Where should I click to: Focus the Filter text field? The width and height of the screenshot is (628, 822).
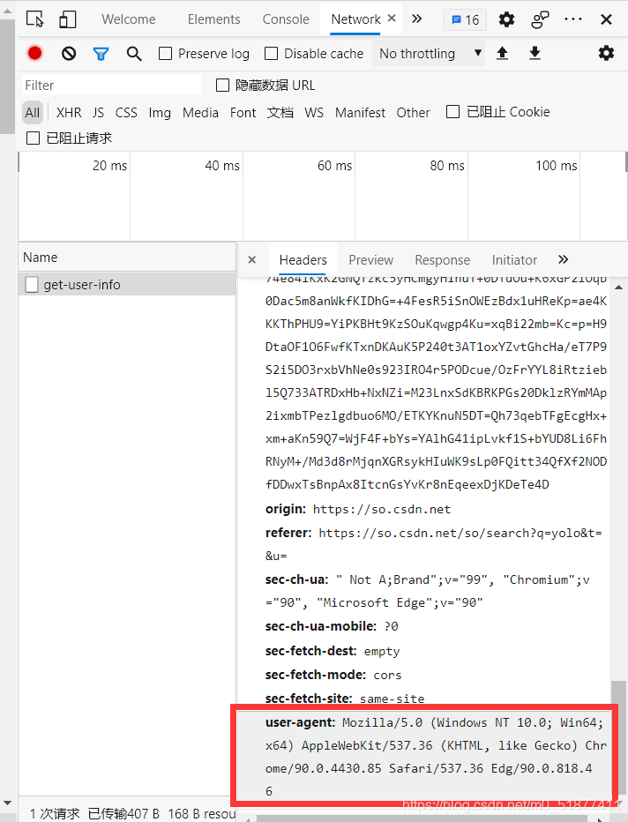tap(111, 85)
